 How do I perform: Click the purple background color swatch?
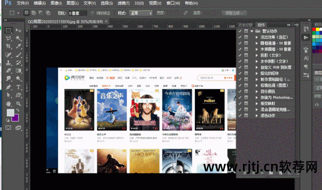[16, 118]
